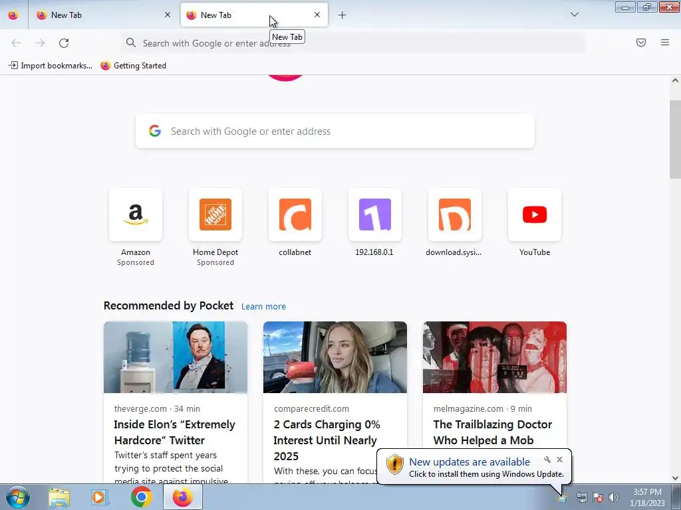This screenshot has height=510, width=681.
Task: Open the Save to Pocket icon
Action: click(x=641, y=42)
